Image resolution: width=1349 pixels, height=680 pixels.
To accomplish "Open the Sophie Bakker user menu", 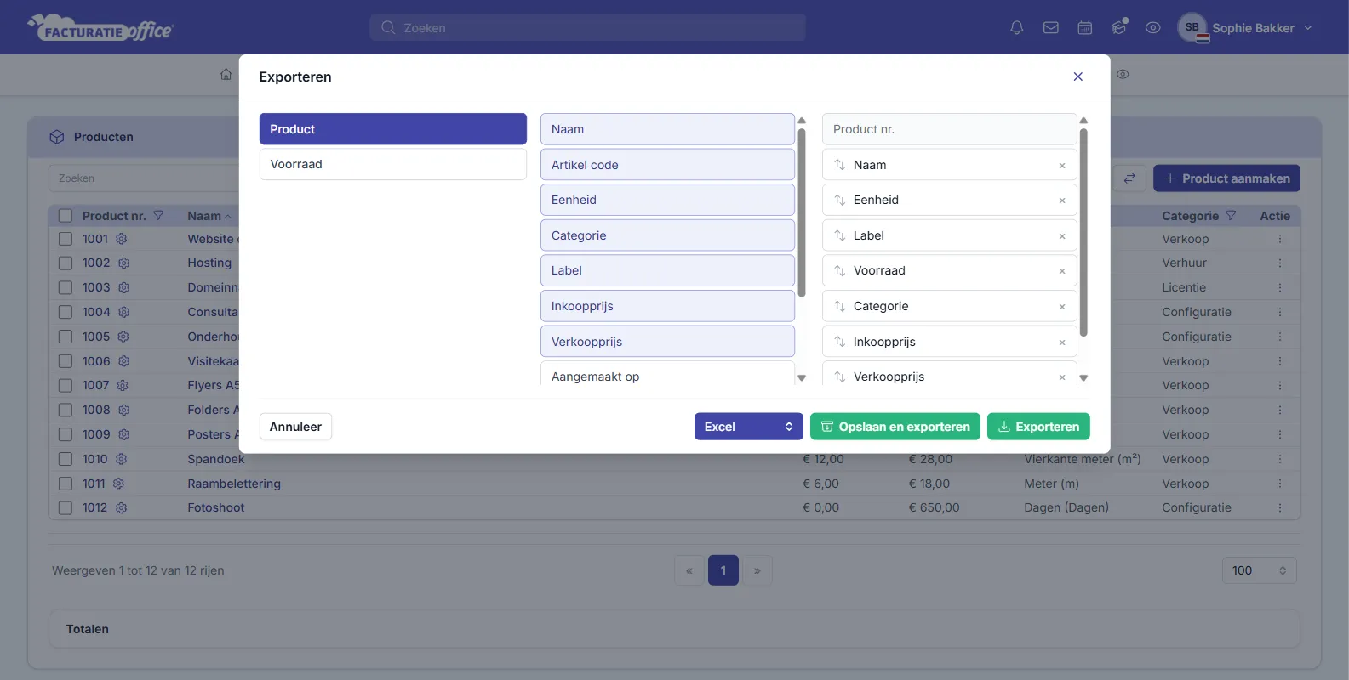I will pos(1245,27).
